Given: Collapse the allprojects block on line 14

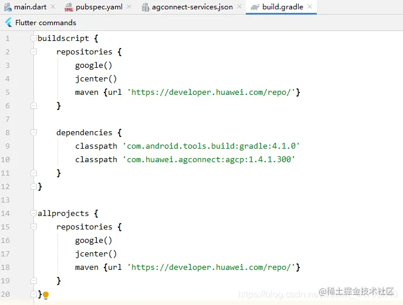Looking at the screenshot, I should (33, 213).
